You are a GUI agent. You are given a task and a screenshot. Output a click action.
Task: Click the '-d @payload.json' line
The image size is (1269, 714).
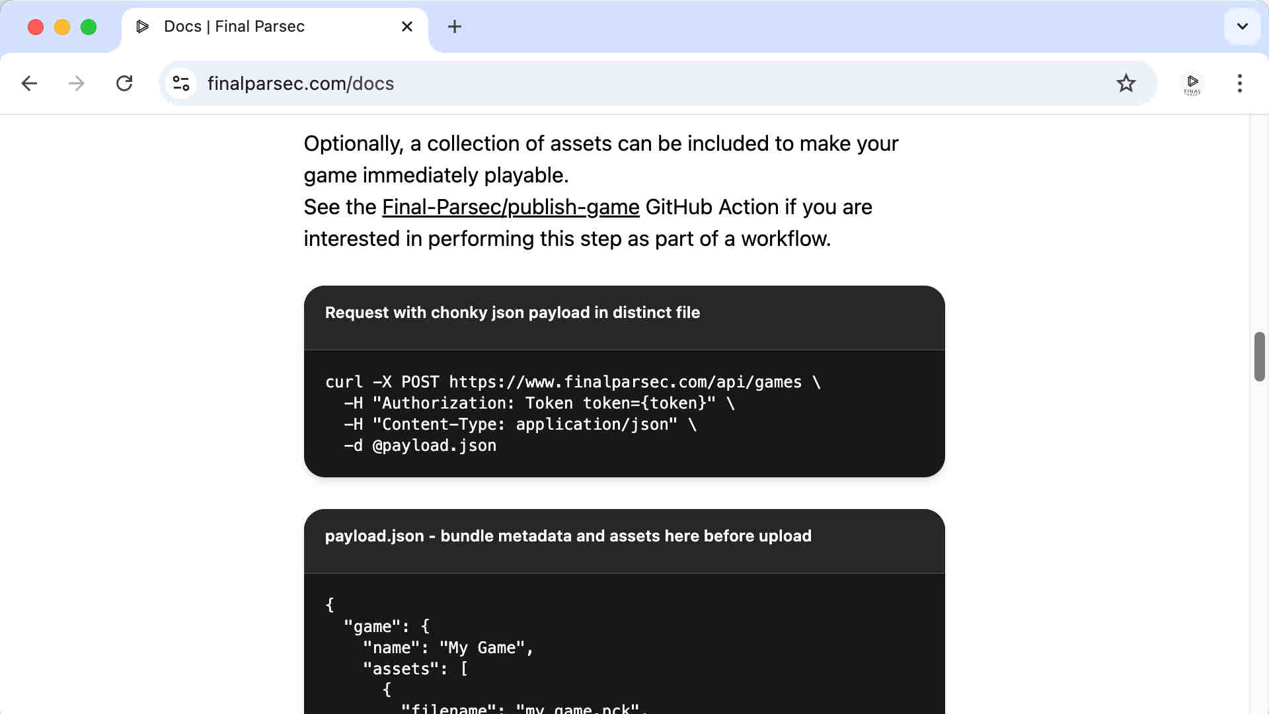[420, 446]
